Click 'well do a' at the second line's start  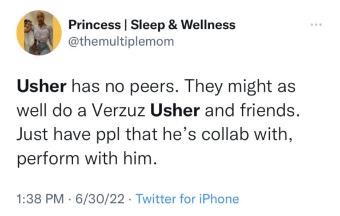tap(51, 110)
